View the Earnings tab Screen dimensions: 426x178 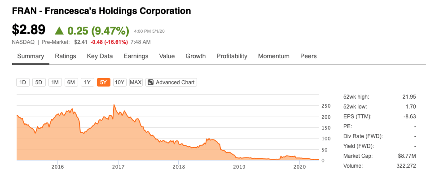tap(136, 56)
